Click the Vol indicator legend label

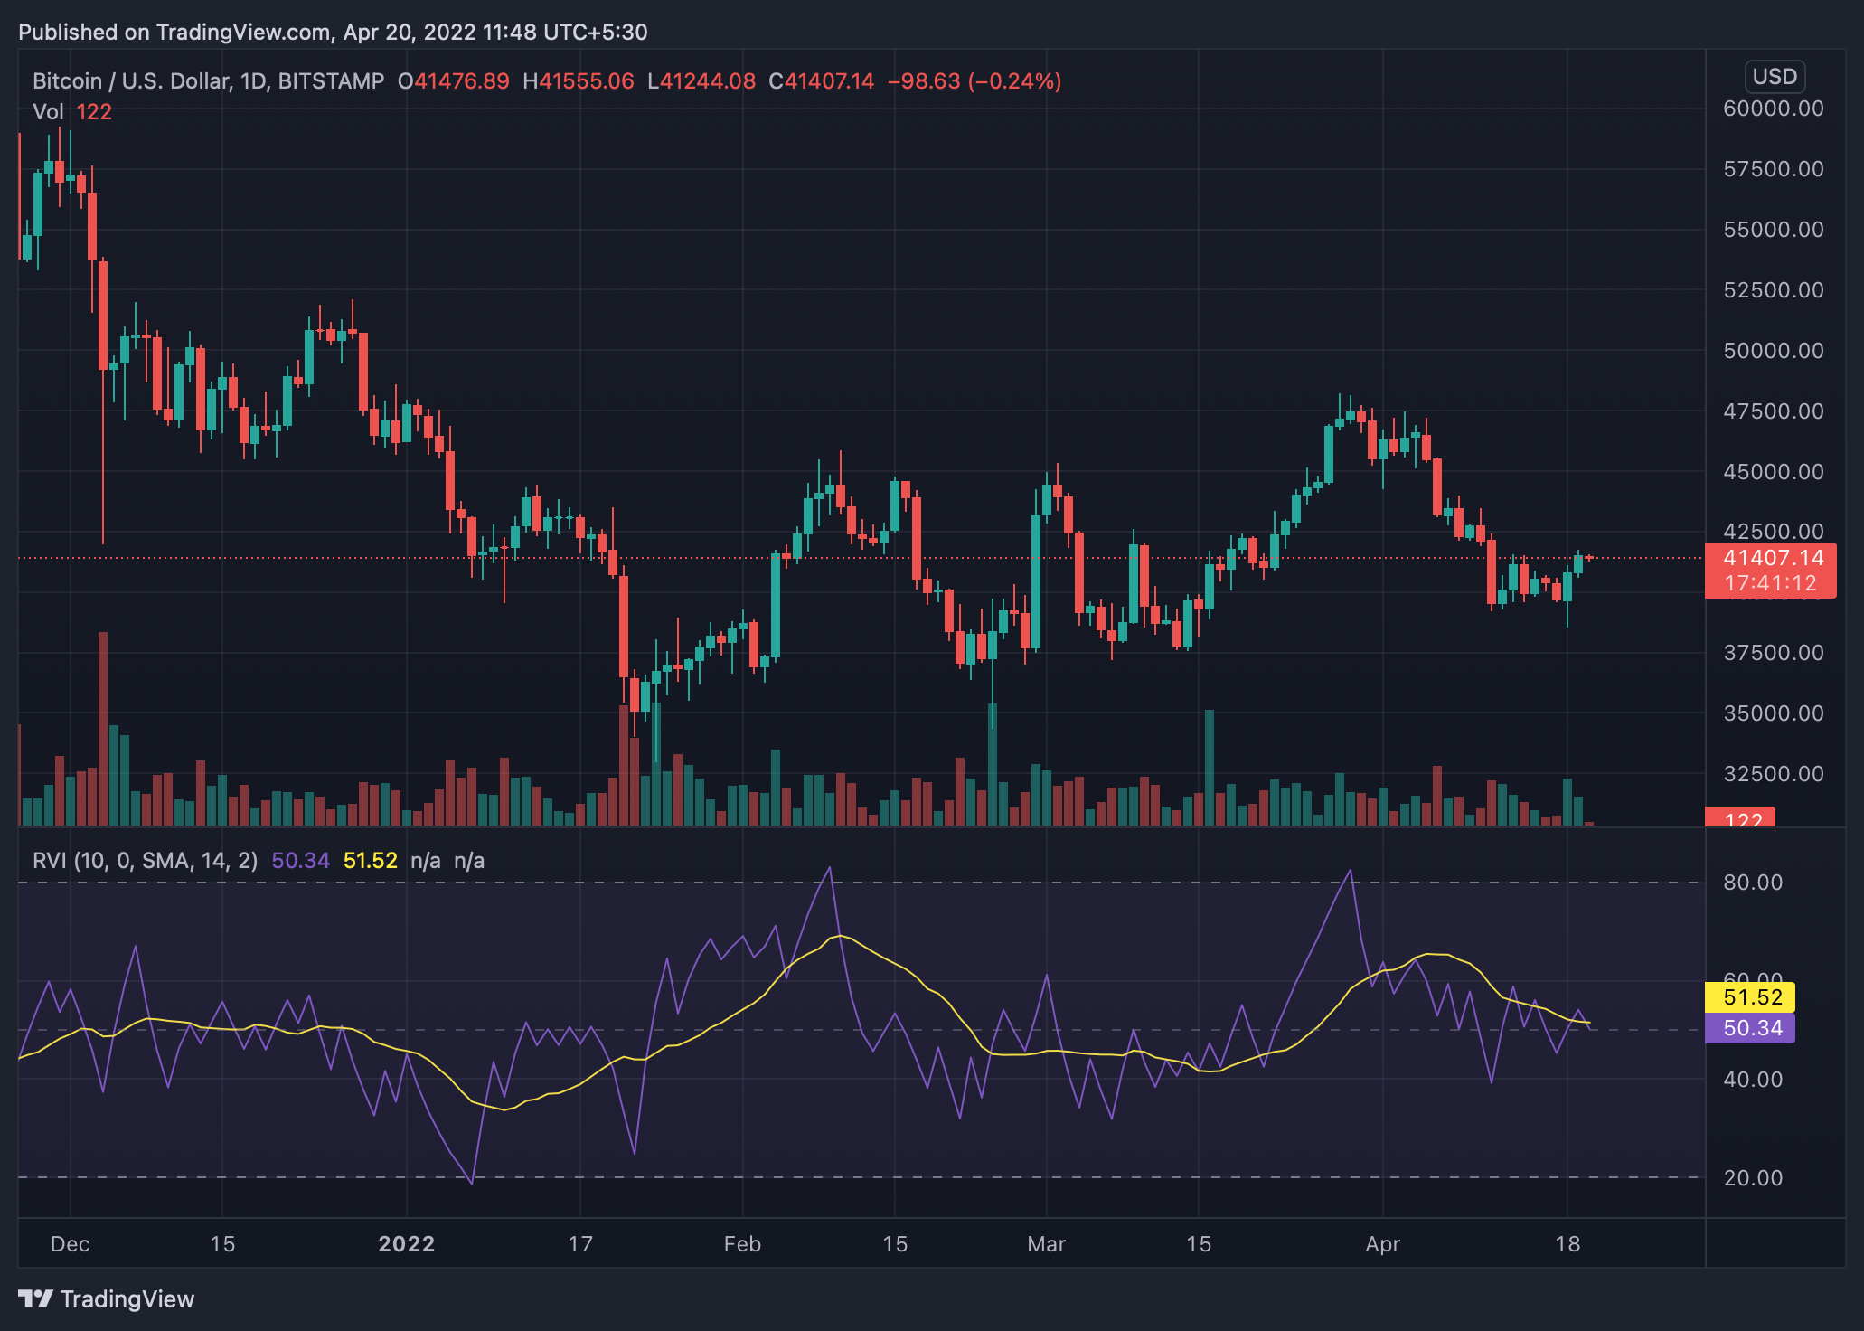(x=50, y=111)
